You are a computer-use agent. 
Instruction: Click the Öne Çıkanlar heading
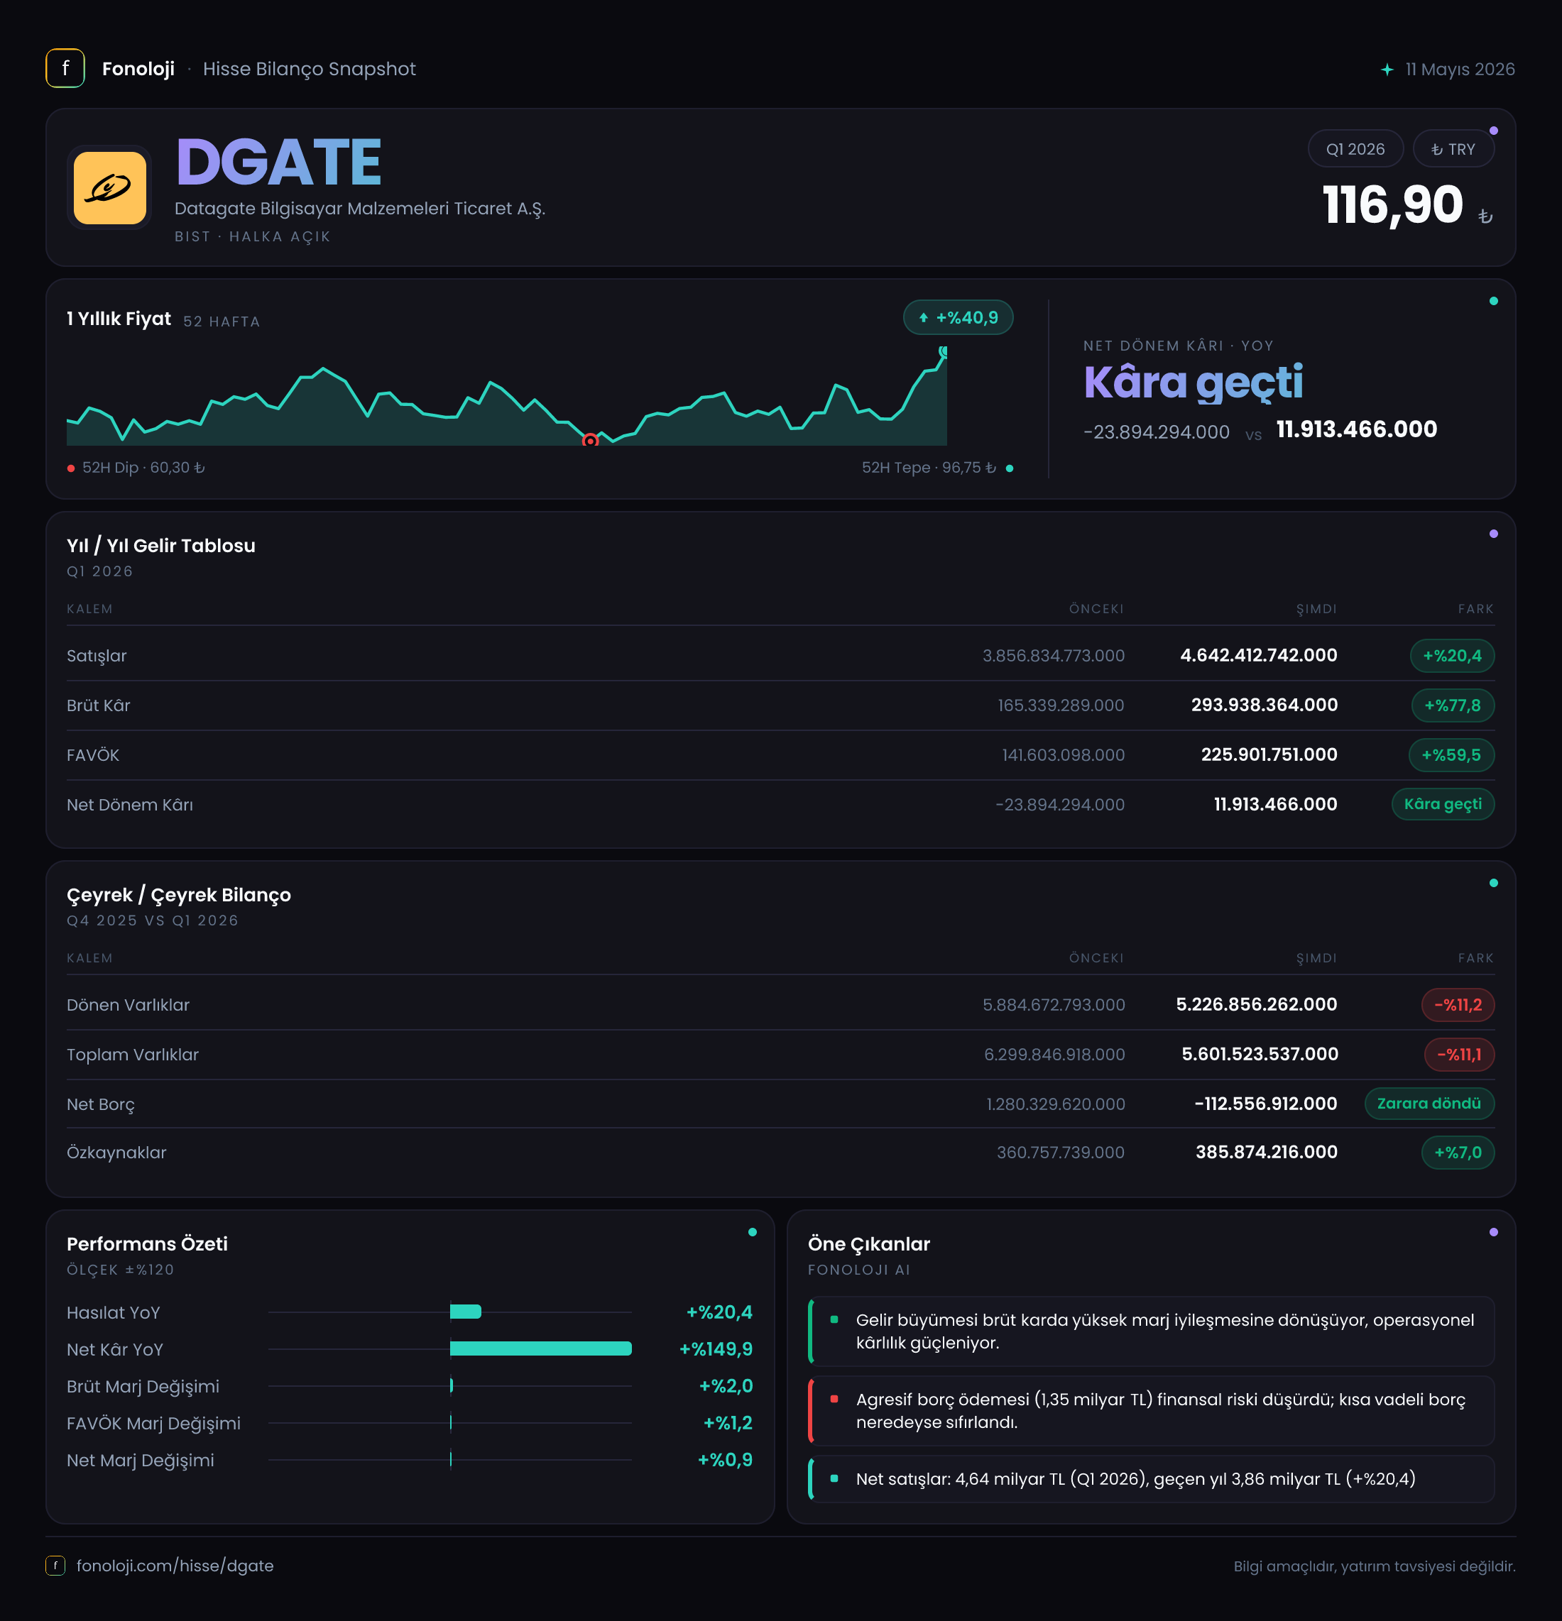click(869, 1244)
